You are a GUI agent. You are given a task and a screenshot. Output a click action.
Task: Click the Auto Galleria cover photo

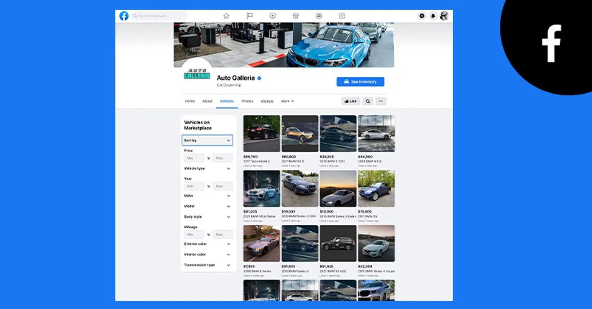[284, 45]
